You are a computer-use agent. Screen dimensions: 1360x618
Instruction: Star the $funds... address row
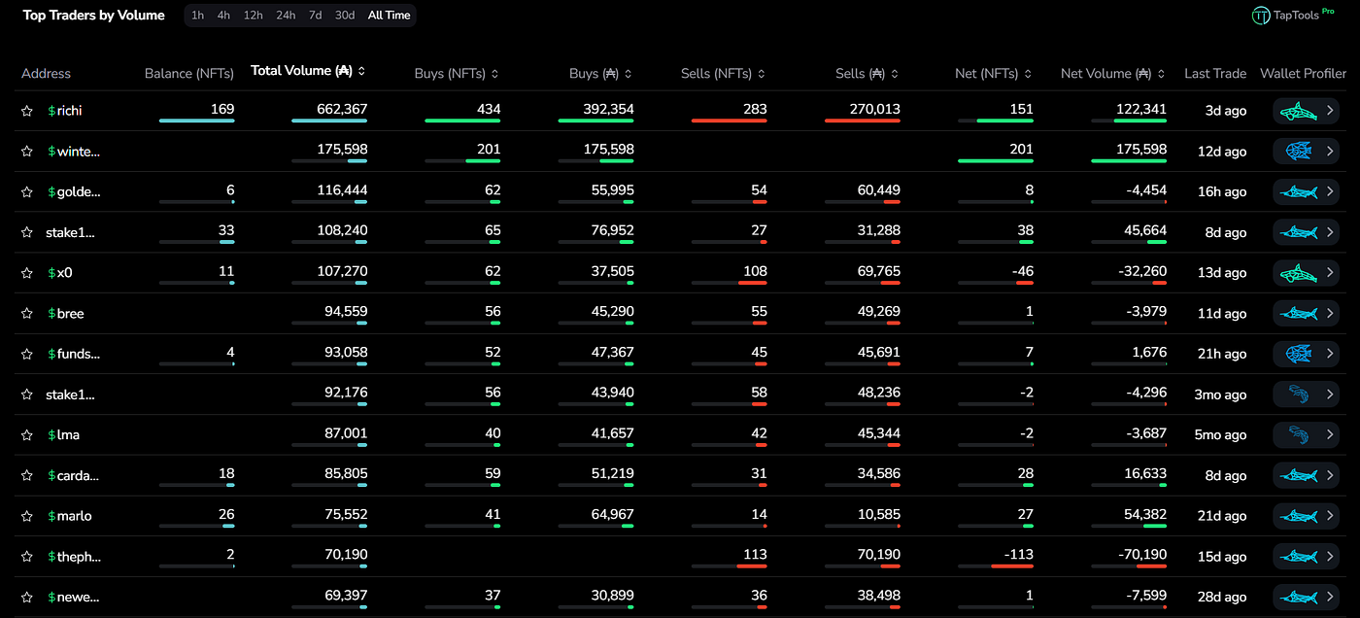pos(27,355)
